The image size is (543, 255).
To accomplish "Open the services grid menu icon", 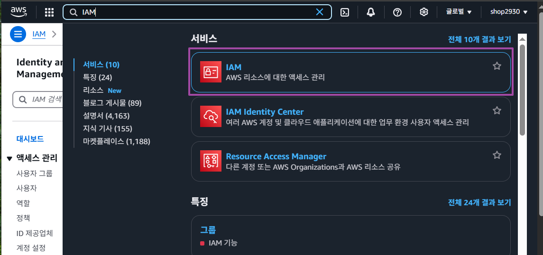I will click(x=49, y=12).
